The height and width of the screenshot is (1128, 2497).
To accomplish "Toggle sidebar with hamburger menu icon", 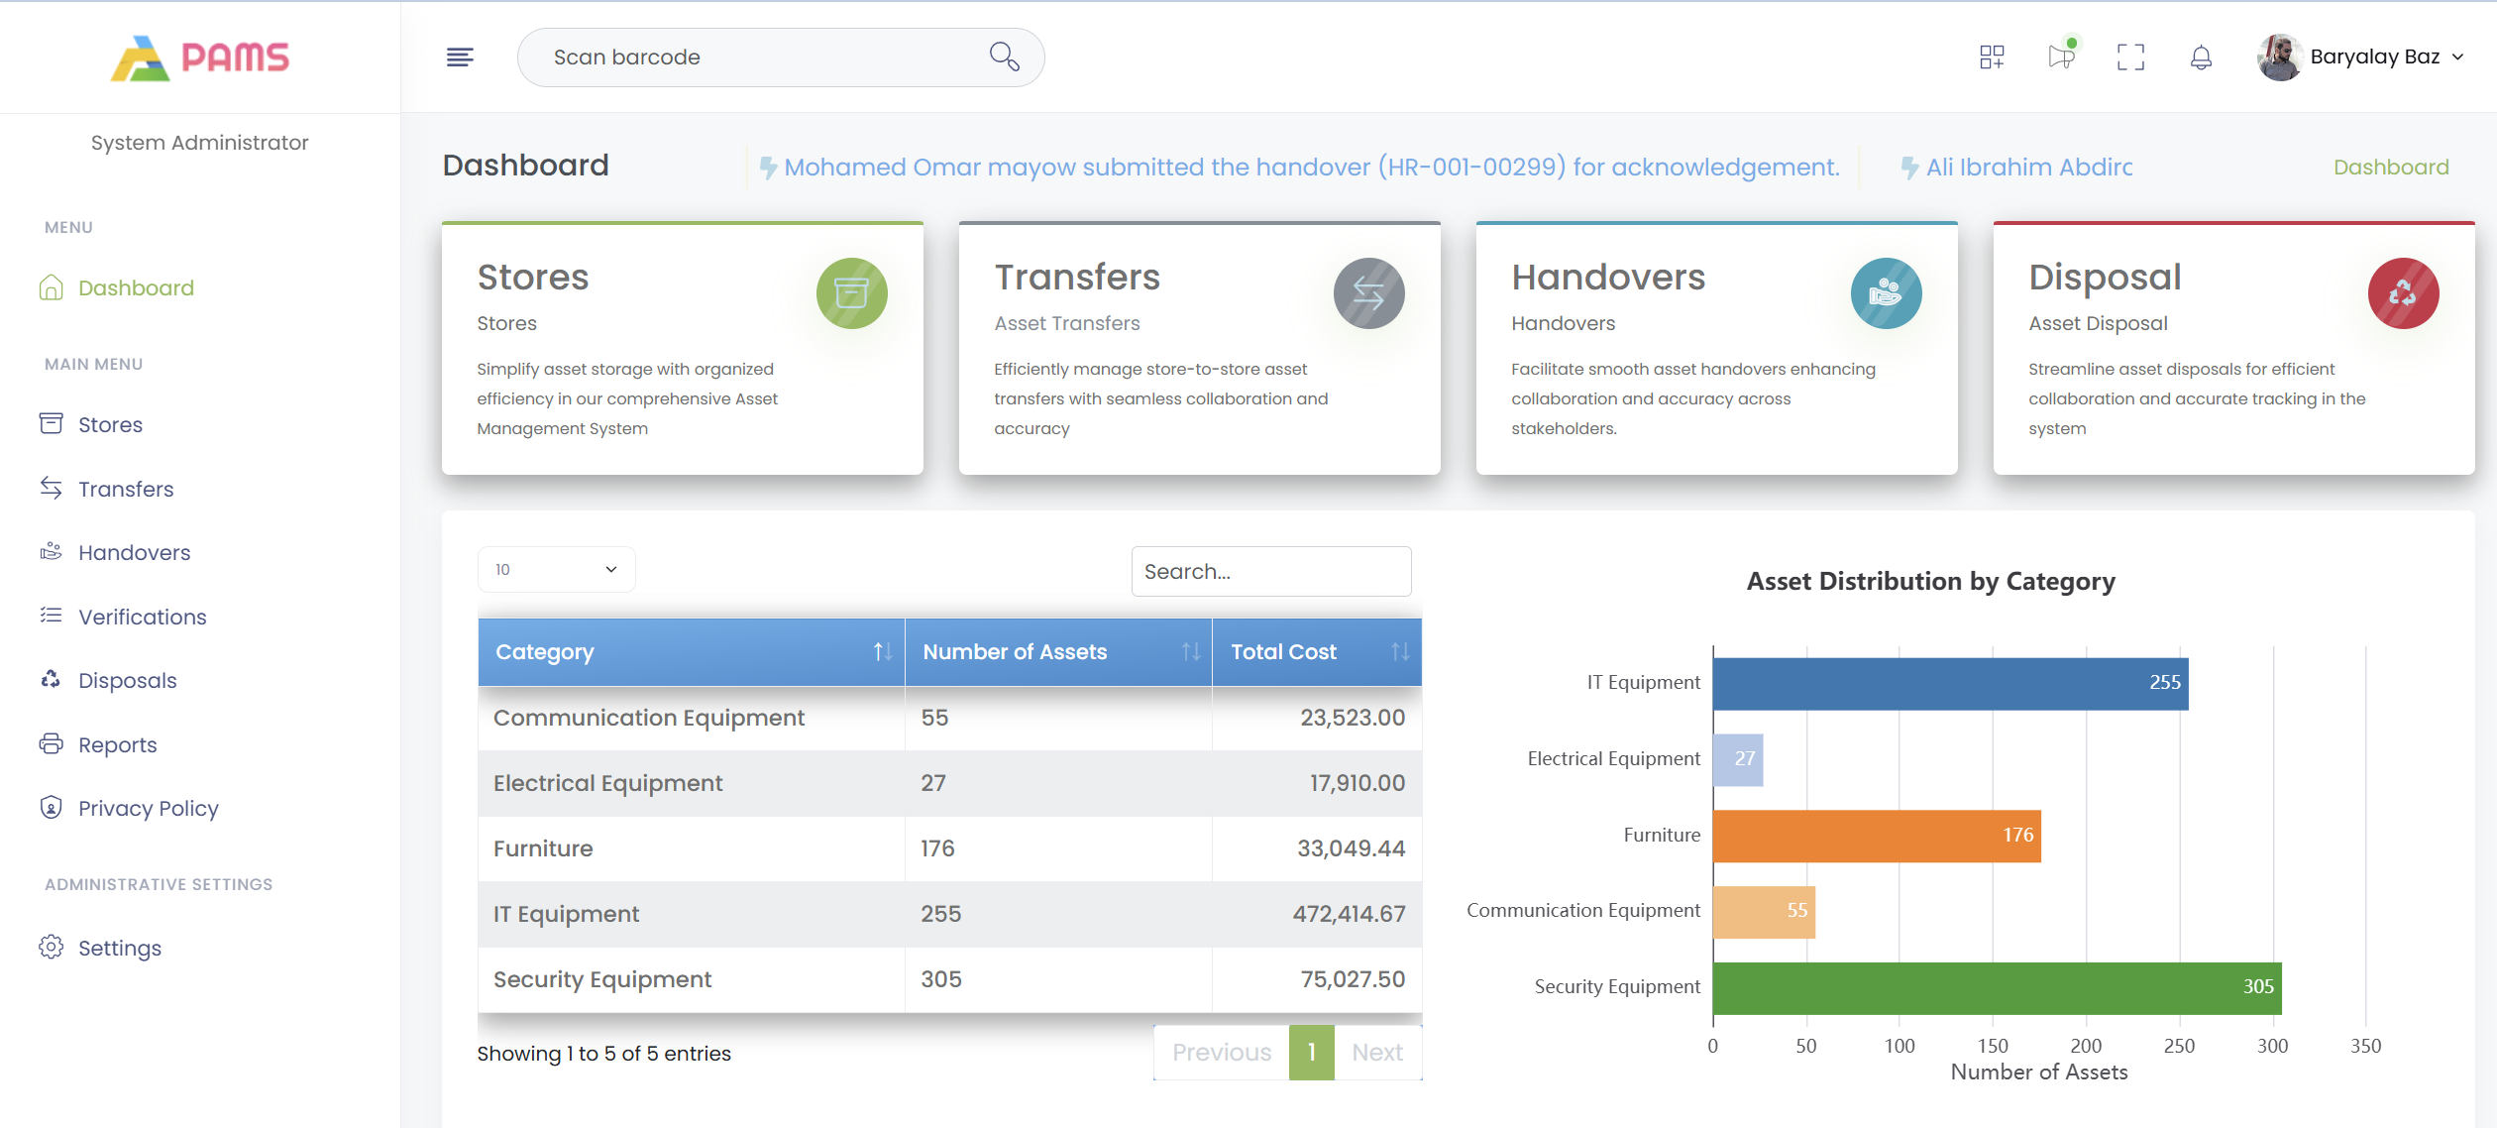I will 459,57.
